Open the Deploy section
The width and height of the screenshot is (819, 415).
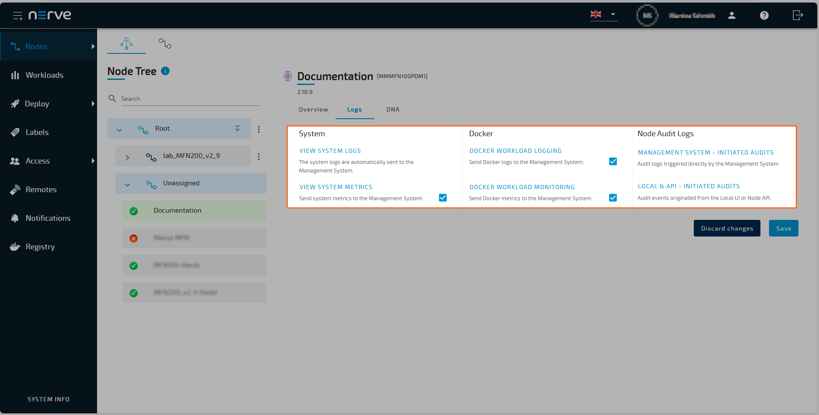(x=37, y=104)
